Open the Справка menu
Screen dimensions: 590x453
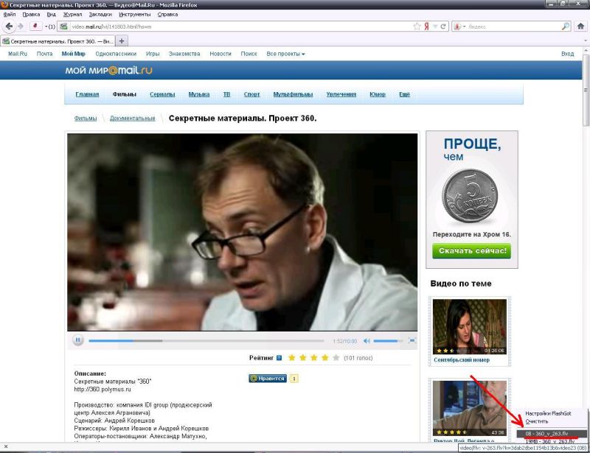167,14
